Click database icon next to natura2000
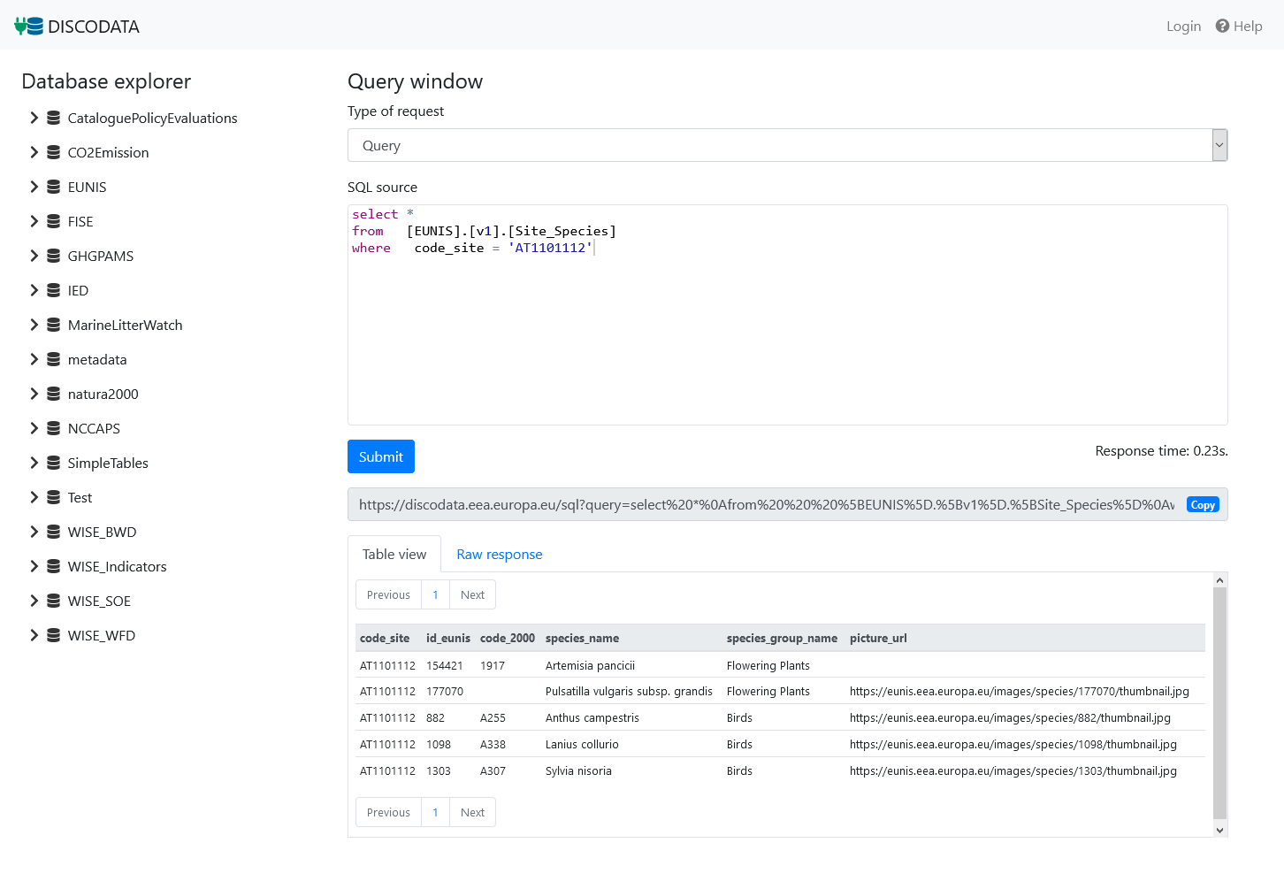The width and height of the screenshot is (1284, 889). 54,394
